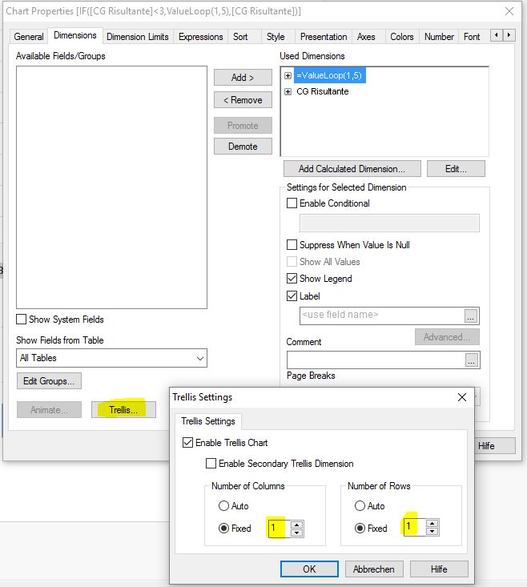Open the Label expression editor ellipsis button

[x=470, y=316]
